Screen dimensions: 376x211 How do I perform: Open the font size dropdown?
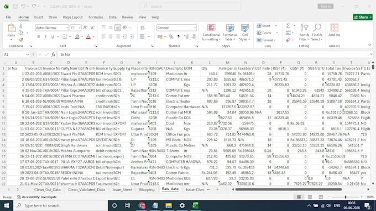coord(80,28)
